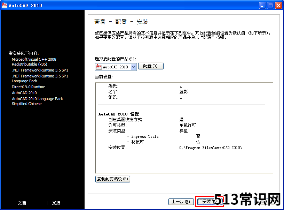Click the AutoCAD icon in product combo box
This screenshot has width=284, height=210.
coord(99,67)
